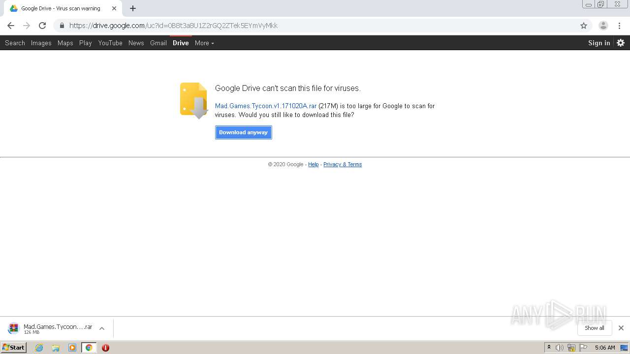This screenshot has width=630, height=354.
Task: Click Show all downloads button
Action: (594, 328)
